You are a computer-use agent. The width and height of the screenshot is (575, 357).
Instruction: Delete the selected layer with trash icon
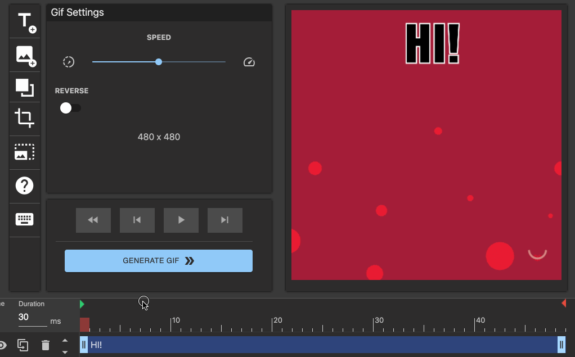[45, 345]
